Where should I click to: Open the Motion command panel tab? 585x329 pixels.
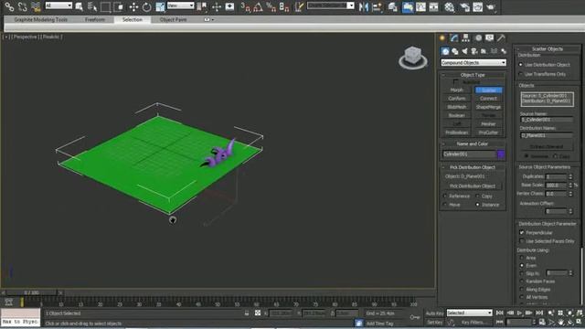point(478,37)
